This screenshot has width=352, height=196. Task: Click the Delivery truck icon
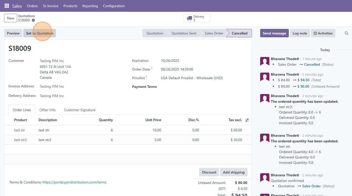click(189, 18)
